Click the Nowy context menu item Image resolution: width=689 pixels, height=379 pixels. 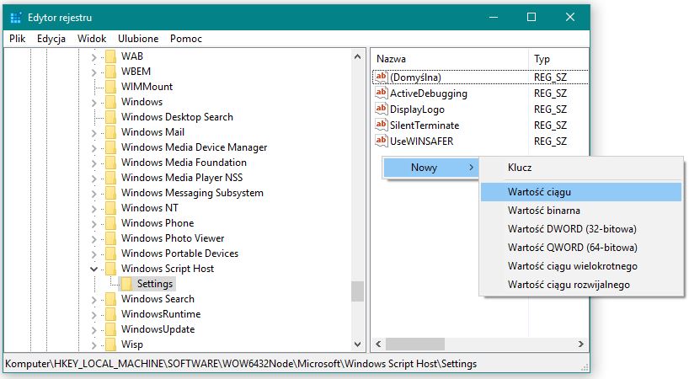point(431,168)
